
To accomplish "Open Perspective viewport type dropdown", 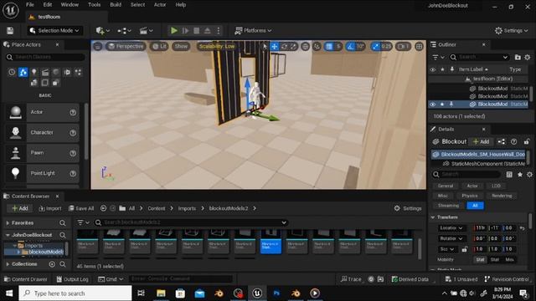I will (x=126, y=47).
